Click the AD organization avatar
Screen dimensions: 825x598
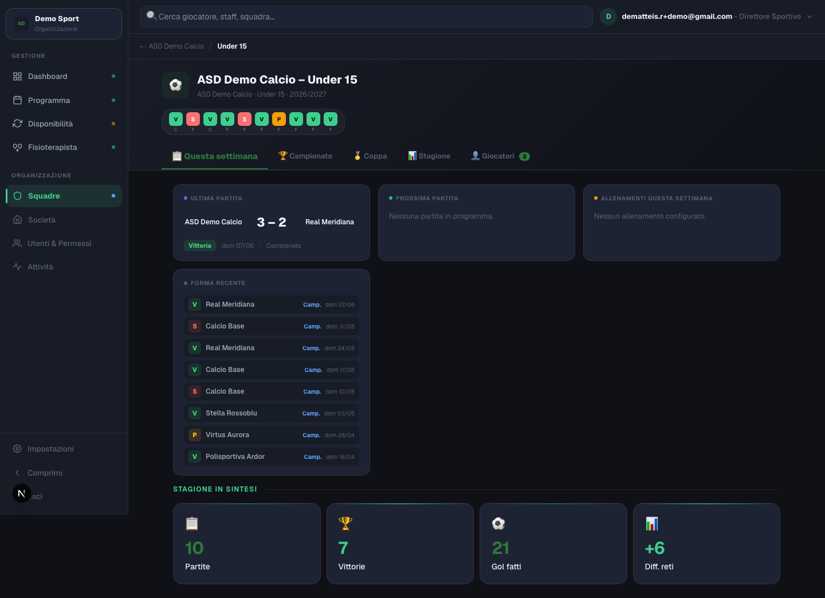[x=21, y=23]
